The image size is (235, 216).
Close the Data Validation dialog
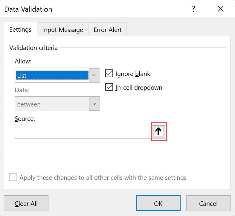pos(221,9)
